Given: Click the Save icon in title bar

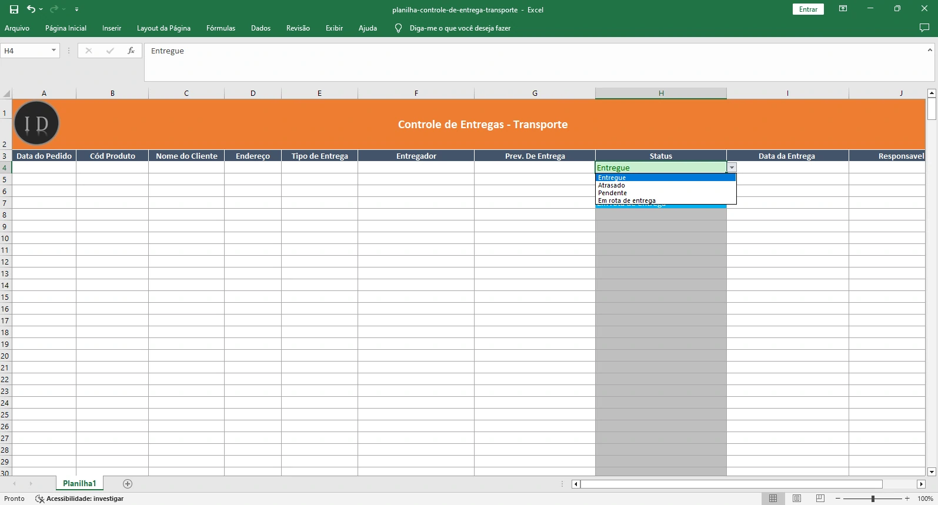Looking at the screenshot, I should [x=14, y=9].
